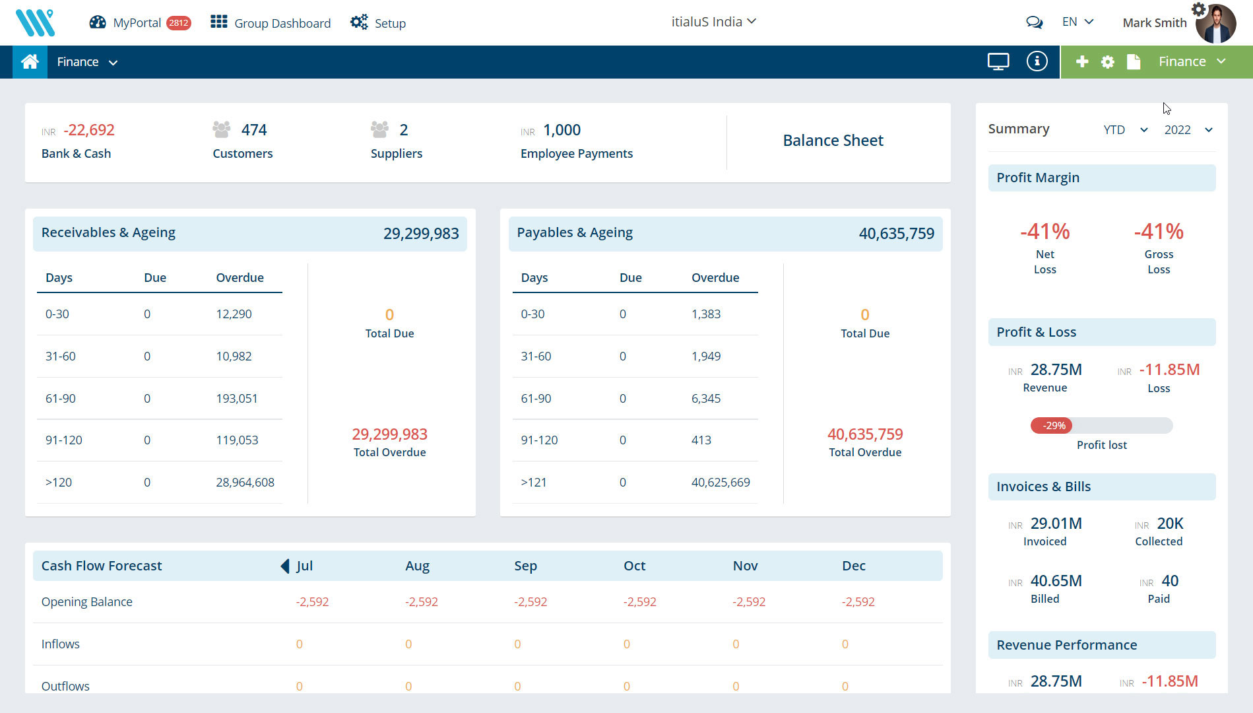Open the gear settings icon in green bar
The height and width of the screenshot is (713, 1253).
point(1108,62)
